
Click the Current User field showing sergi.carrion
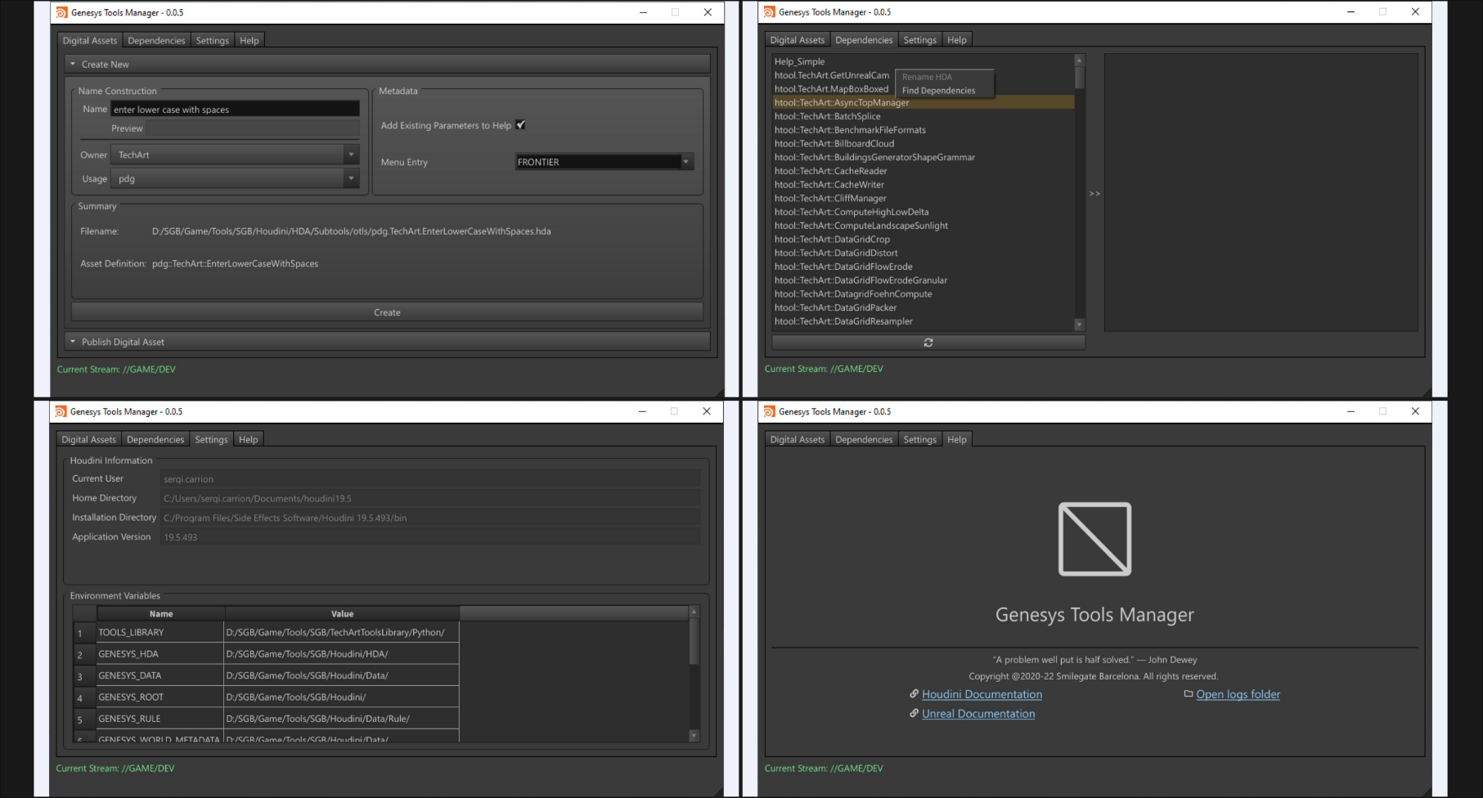(x=430, y=479)
